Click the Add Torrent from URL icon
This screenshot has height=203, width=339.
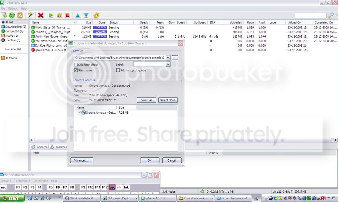point(12,15)
